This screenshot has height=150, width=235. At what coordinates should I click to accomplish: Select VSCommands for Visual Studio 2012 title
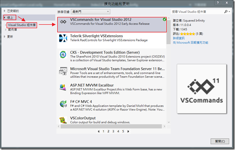[x=101, y=20]
